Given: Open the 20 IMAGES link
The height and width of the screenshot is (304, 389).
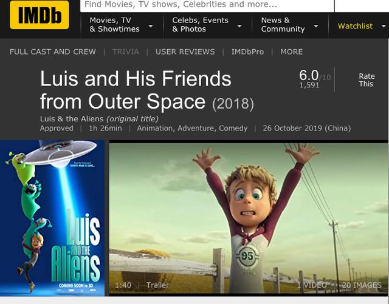Looking at the screenshot, I should coord(362,285).
